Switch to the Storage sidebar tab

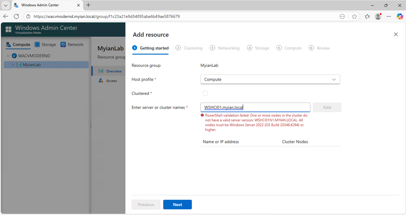pos(45,44)
